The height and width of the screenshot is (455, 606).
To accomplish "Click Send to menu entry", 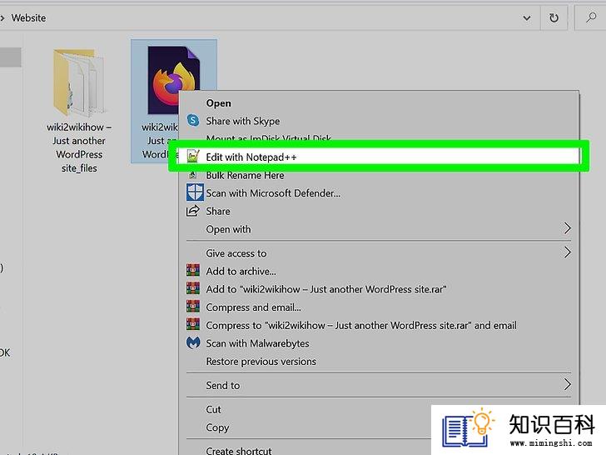I will pyautogui.click(x=379, y=385).
